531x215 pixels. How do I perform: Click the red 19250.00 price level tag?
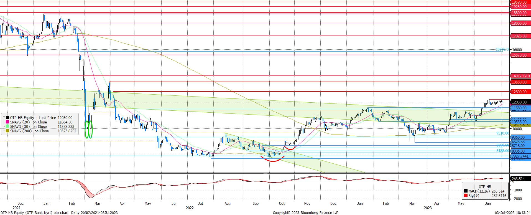(x=520, y=6)
